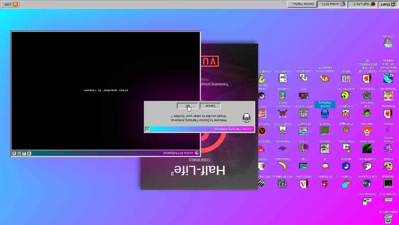Launch the HexEd icon
399x225 pixels.
click(x=346, y=166)
